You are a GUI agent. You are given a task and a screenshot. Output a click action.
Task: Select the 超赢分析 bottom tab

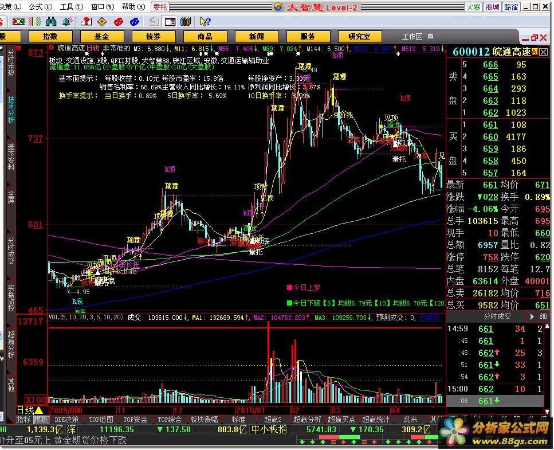pos(307,420)
